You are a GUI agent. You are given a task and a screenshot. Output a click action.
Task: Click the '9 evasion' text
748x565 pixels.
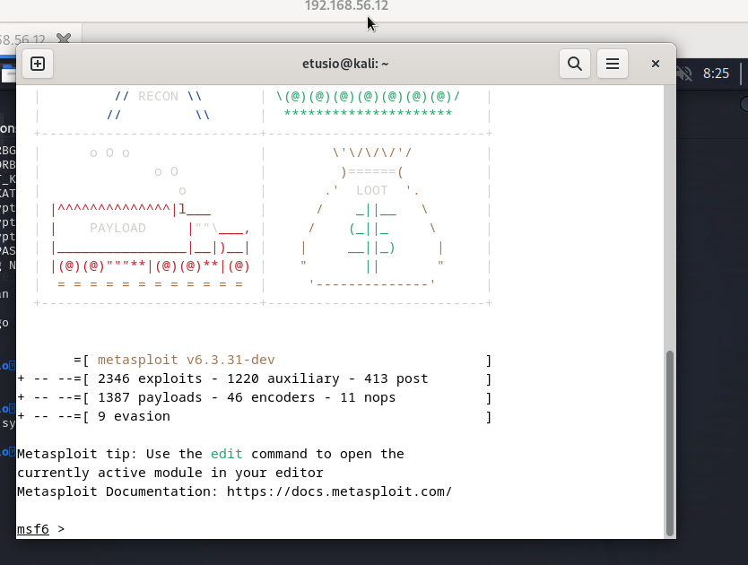134,416
